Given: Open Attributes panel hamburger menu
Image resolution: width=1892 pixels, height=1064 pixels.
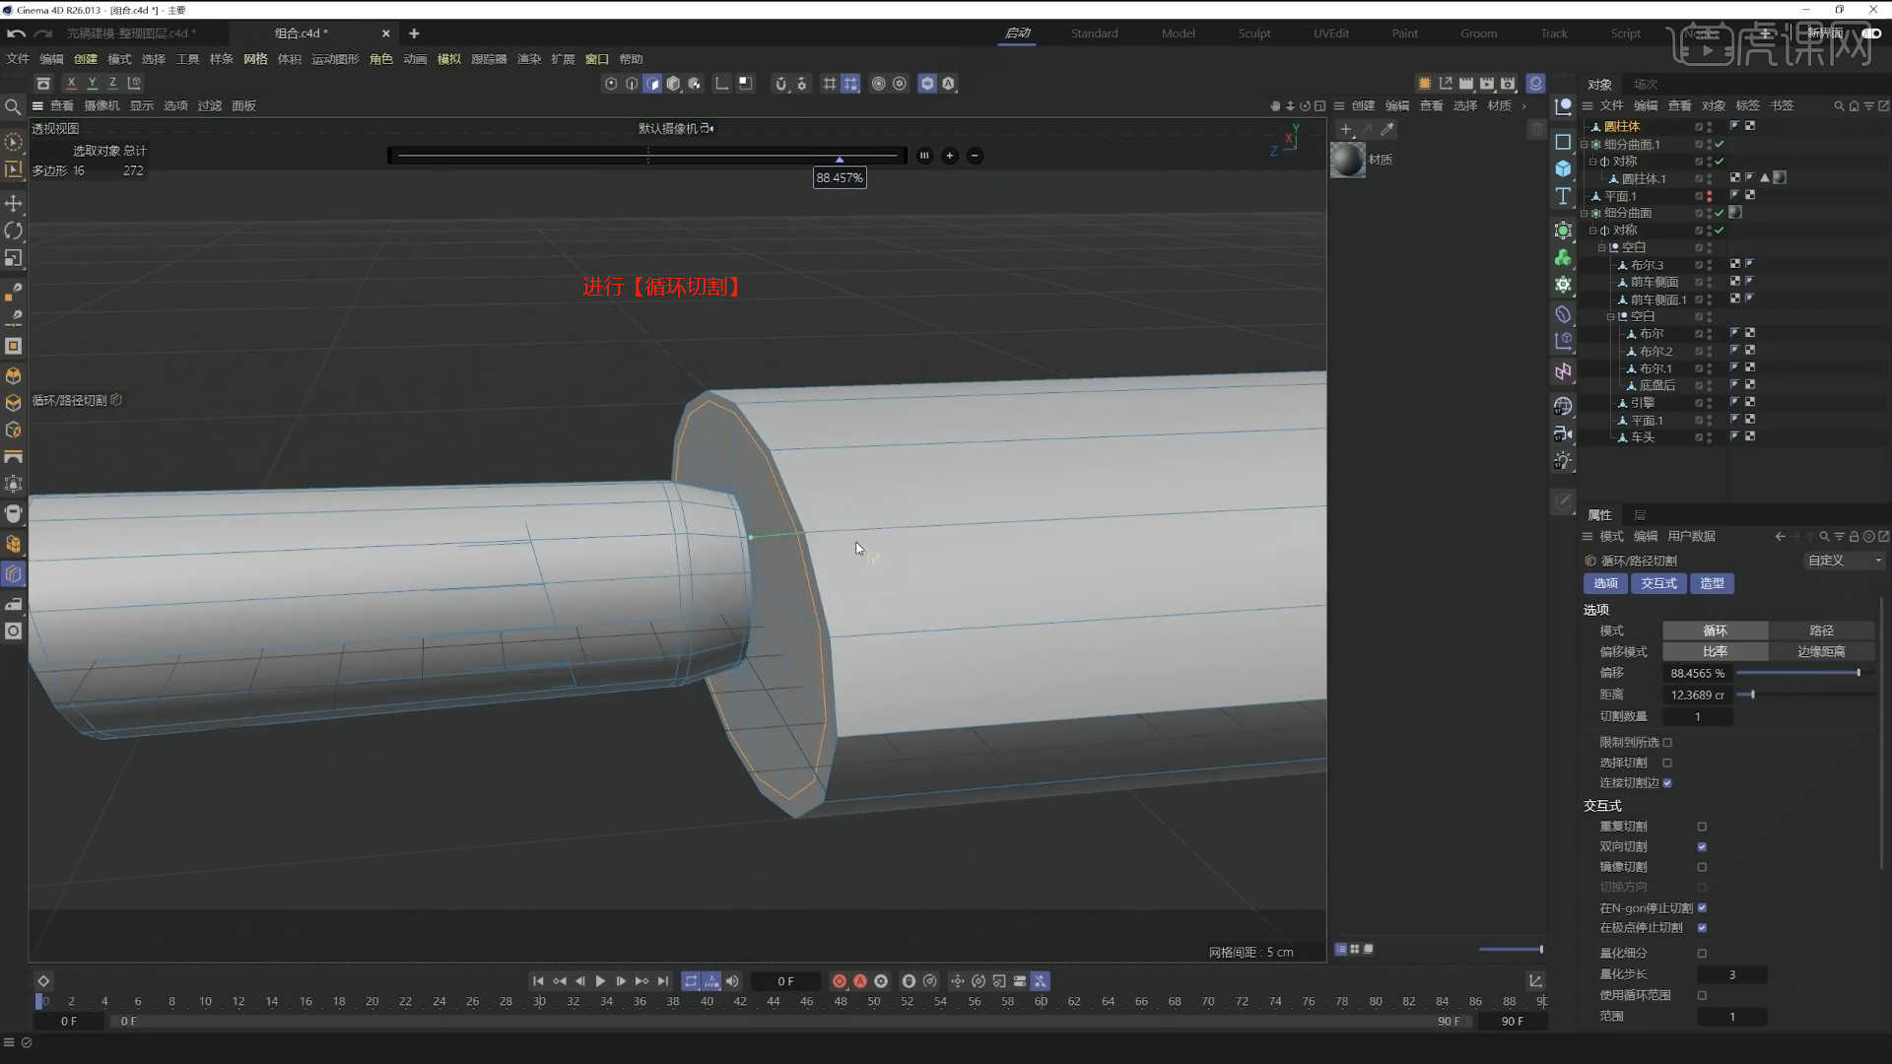Looking at the screenshot, I should pos(1588,537).
